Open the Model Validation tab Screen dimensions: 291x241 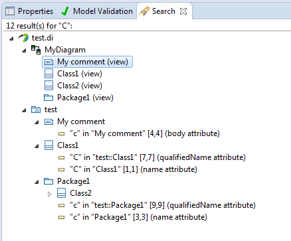97,11
